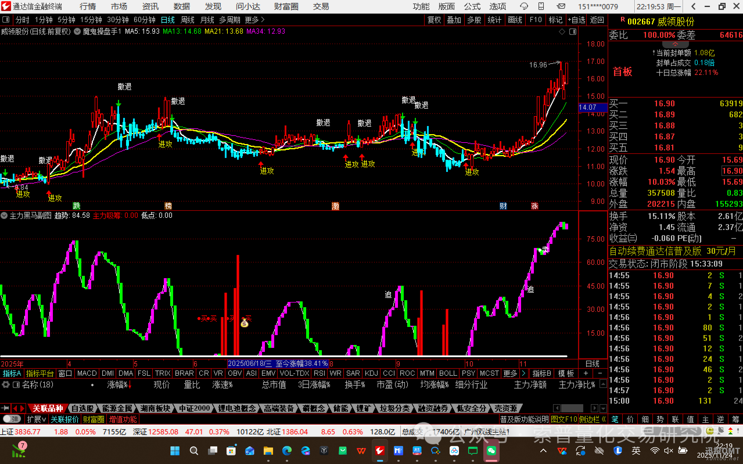Image resolution: width=743 pixels, height=464 pixels.
Task: Open the 公式 menu
Action: click(472, 6)
